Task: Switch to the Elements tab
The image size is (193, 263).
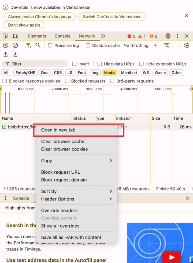Action: [37, 36]
